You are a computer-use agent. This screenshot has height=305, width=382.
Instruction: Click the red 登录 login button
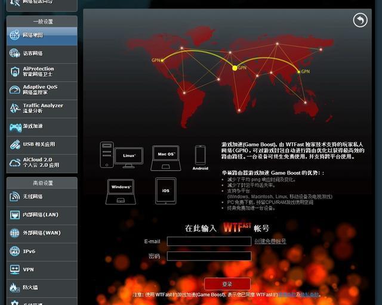tap(227, 284)
